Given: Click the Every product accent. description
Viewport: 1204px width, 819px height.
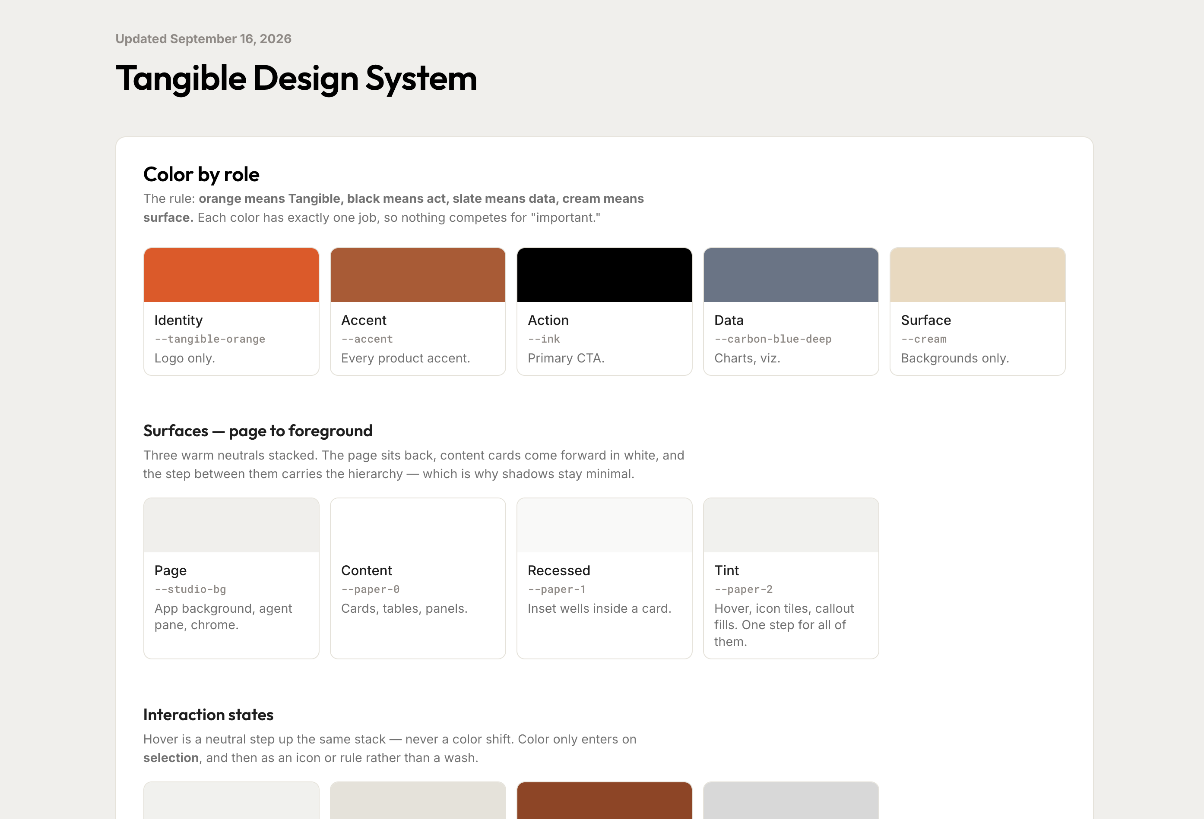Looking at the screenshot, I should coord(405,358).
